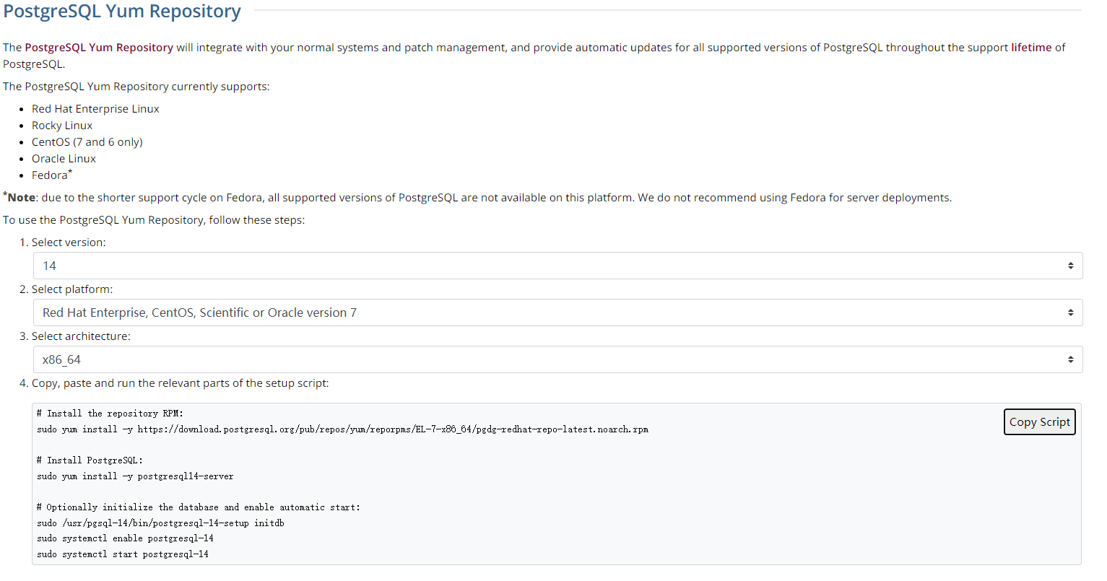Click the CentOS (7 and 6 only) entry
Screen dimensions: 1107x581
[x=87, y=141]
